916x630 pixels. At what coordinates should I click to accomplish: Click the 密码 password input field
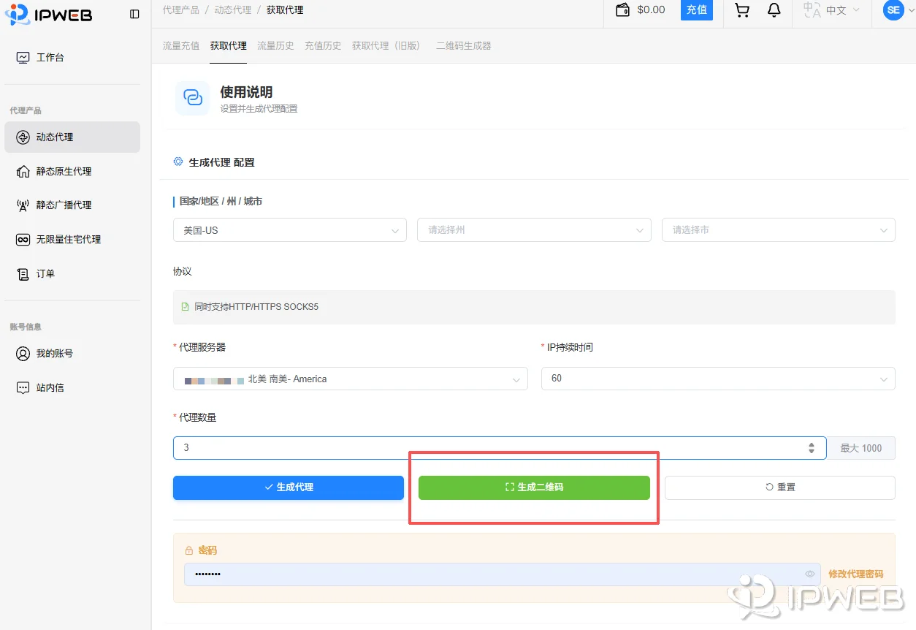click(x=503, y=574)
